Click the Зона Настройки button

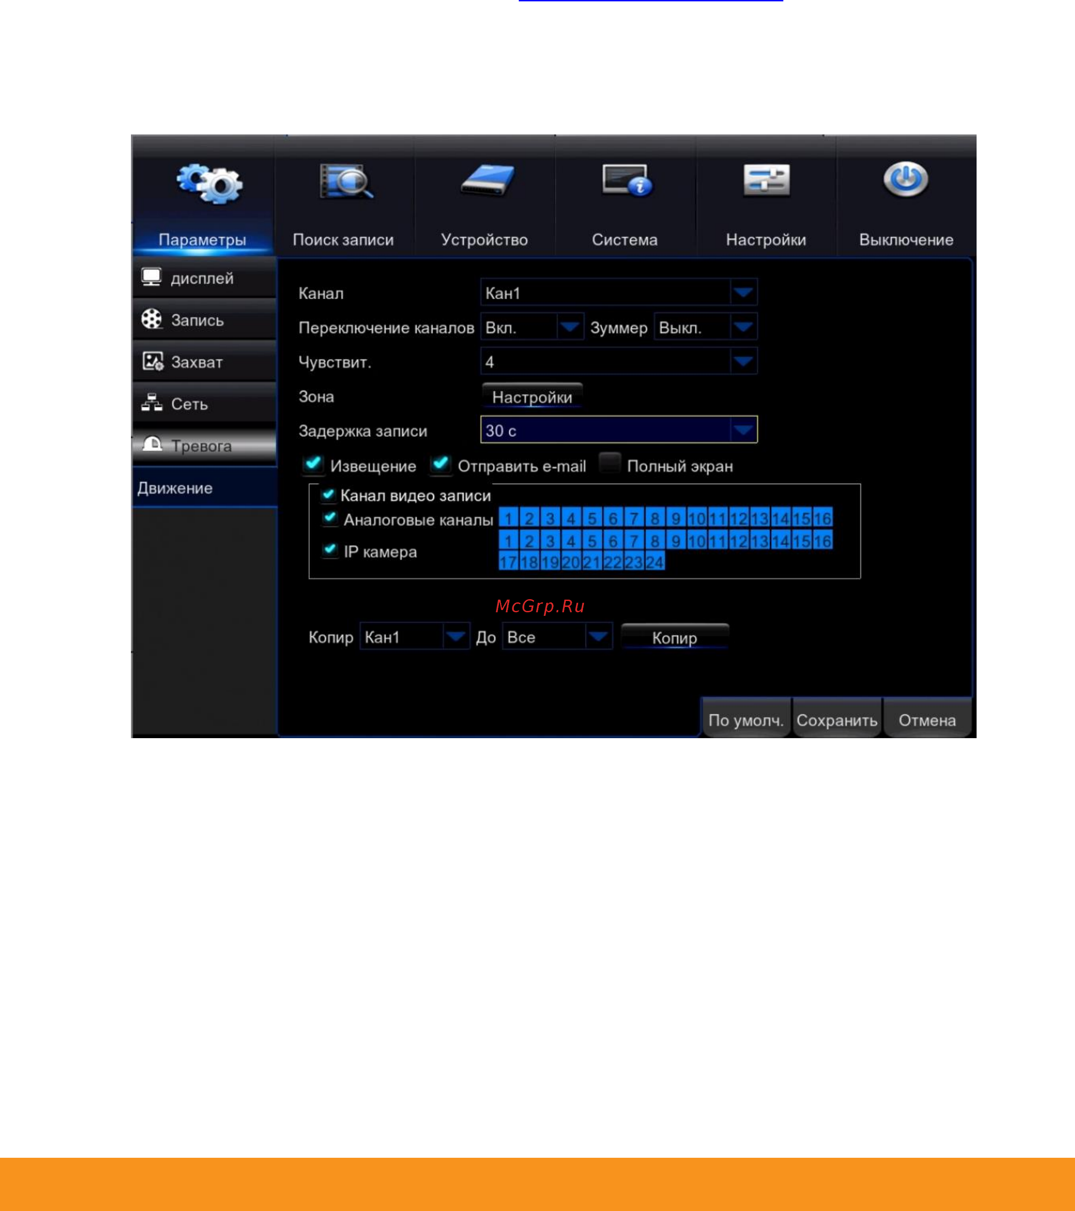coord(532,396)
